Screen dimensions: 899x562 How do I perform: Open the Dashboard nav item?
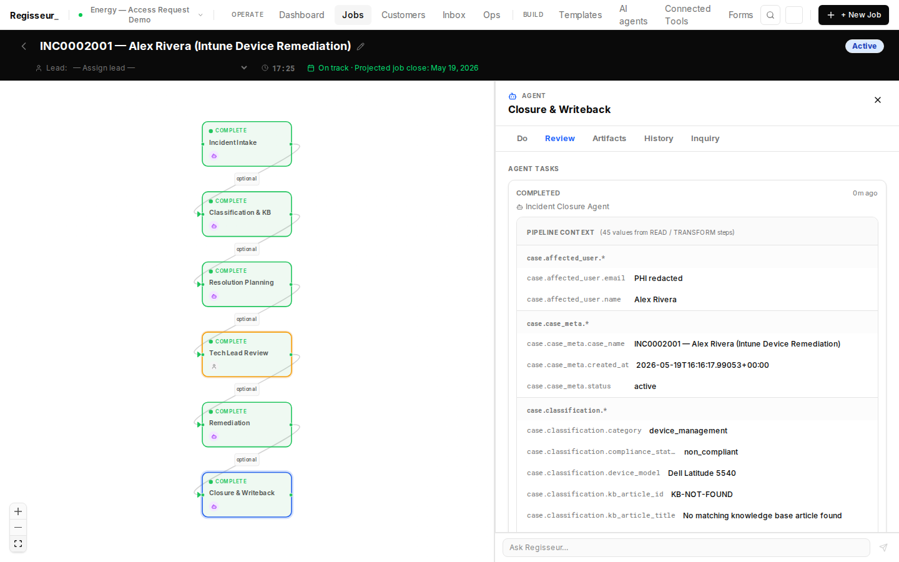pos(302,15)
